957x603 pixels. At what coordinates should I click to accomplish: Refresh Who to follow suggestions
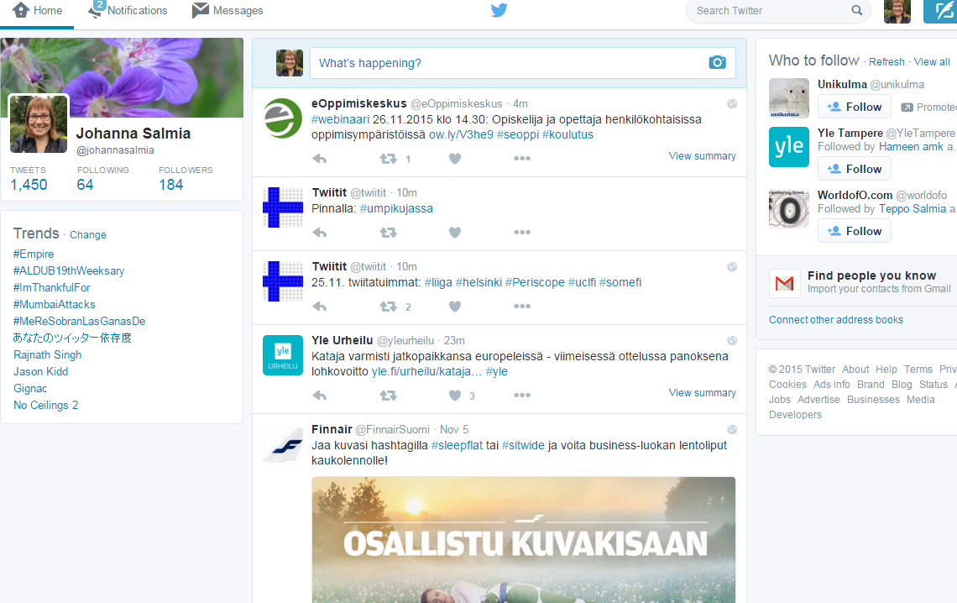[886, 61]
